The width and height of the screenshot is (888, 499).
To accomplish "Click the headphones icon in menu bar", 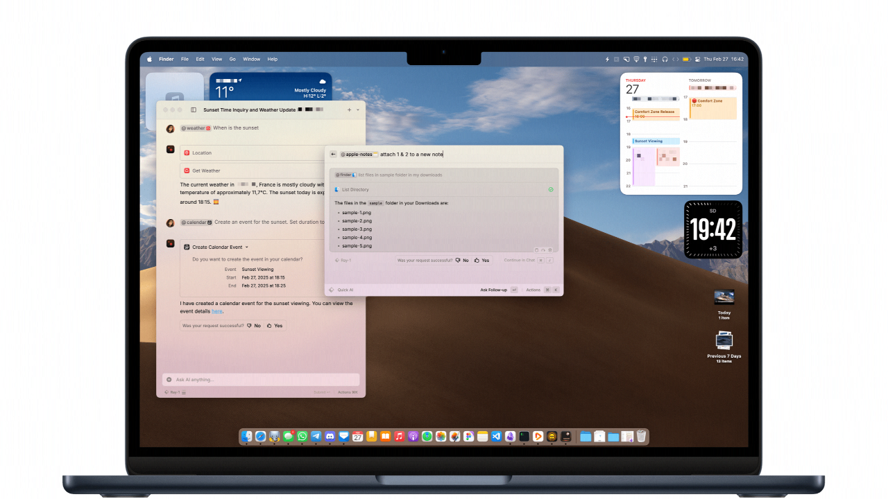I will point(665,60).
